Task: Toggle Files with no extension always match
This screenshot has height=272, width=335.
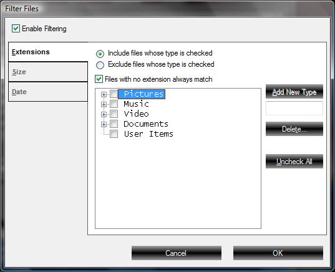Action: 99,79
